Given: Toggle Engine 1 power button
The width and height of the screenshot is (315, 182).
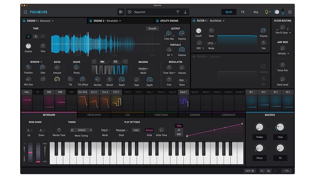Looking at the screenshot, I should pyautogui.click(x=24, y=21).
